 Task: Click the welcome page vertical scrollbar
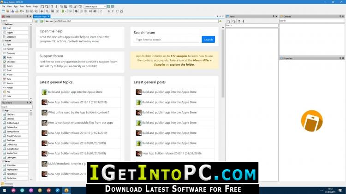click(x=223, y=64)
